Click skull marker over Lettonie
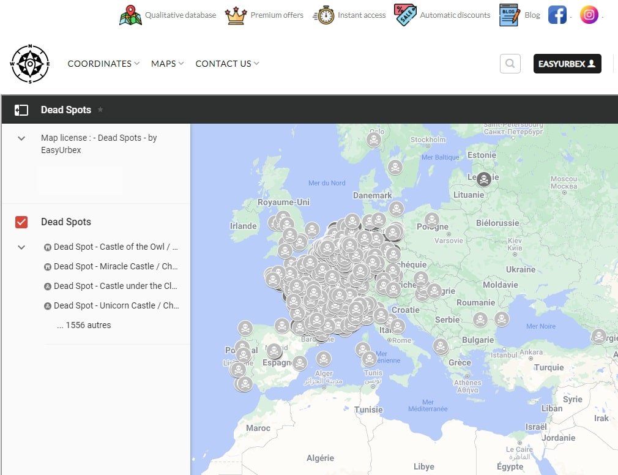 tap(484, 179)
